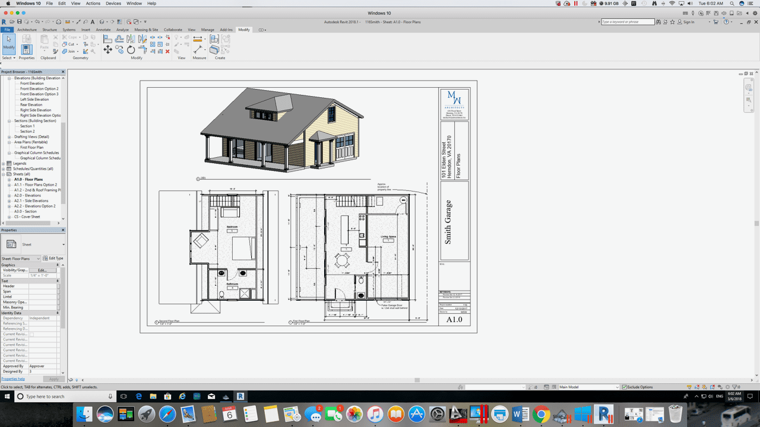This screenshot has width=760, height=427.
Task: Select the Move tool in Modify panel
Action: [107, 49]
